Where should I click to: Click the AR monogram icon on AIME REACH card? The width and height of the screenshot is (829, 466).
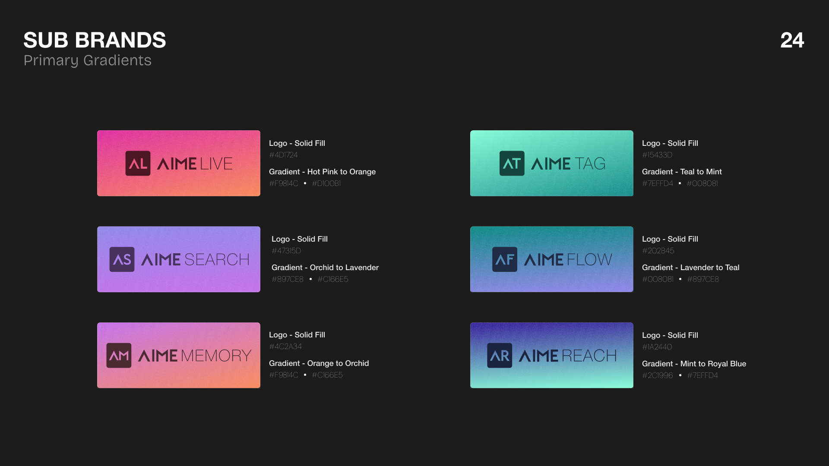[x=500, y=355]
